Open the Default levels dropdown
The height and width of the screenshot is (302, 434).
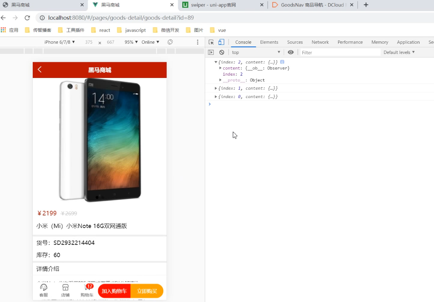(x=398, y=52)
